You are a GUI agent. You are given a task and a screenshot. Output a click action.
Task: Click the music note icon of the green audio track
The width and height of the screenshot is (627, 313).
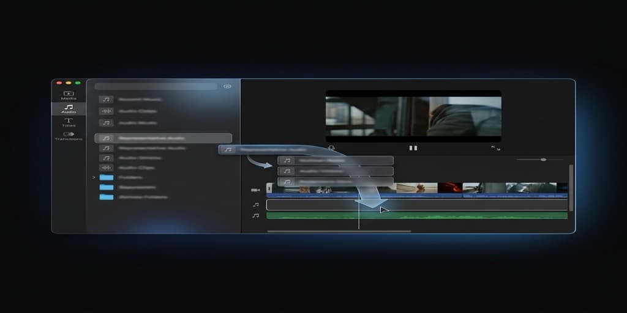tap(255, 216)
